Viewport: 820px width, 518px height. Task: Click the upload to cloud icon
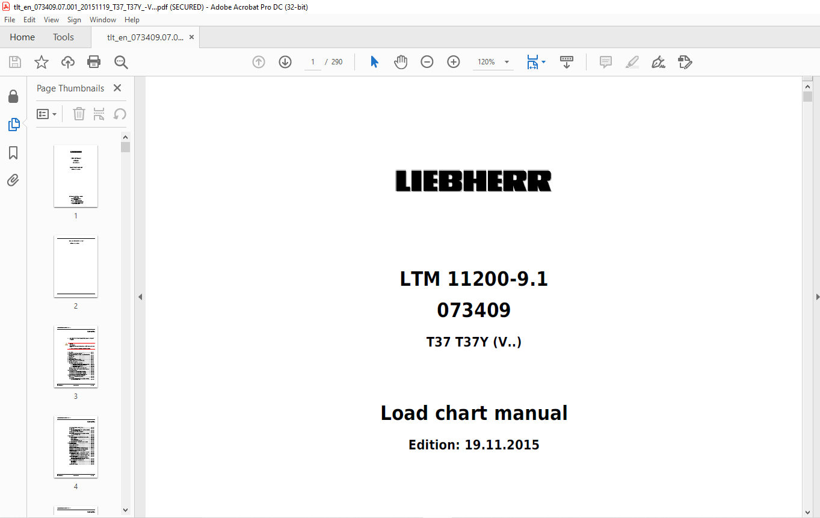[x=68, y=62]
